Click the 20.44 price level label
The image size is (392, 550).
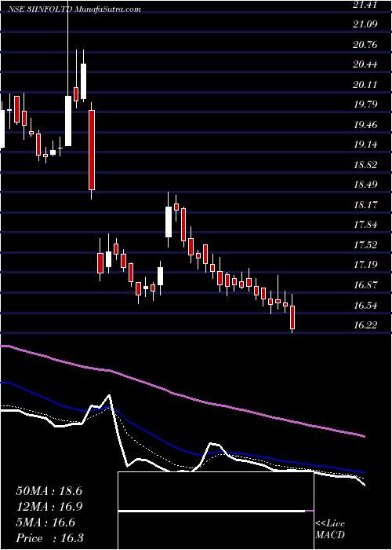(x=367, y=64)
